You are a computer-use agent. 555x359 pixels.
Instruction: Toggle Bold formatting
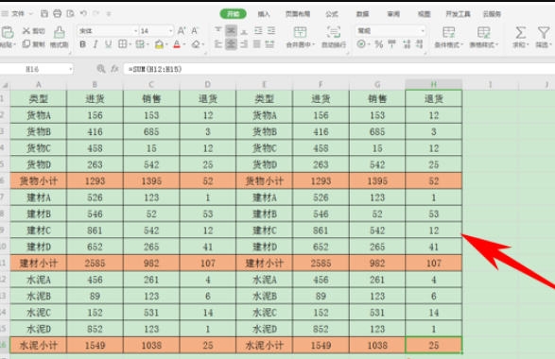pyautogui.click(x=83, y=44)
